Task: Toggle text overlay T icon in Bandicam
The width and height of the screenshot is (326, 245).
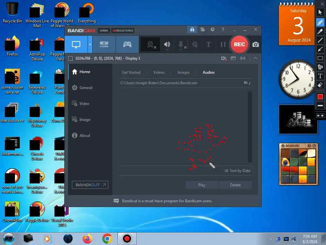Action: click(x=208, y=44)
